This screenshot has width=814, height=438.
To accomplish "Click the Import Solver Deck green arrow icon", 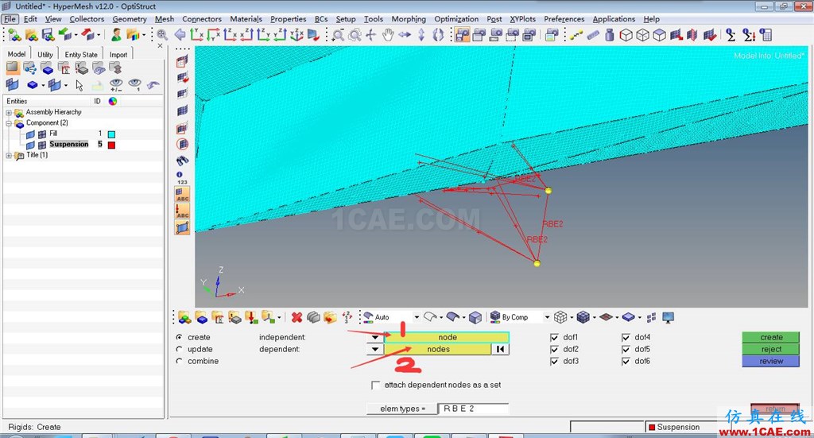I will (x=65, y=35).
